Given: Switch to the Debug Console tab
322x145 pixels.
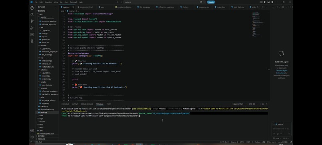Looking at the screenshot, I should [87, 104].
